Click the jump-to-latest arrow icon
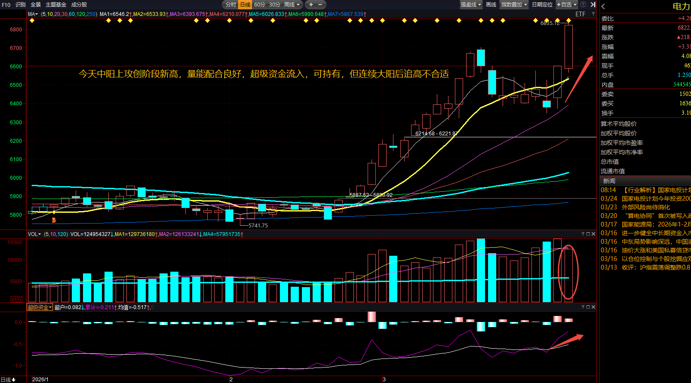The height and width of the screenshot is (383, 691). click(x=593, y=5)
